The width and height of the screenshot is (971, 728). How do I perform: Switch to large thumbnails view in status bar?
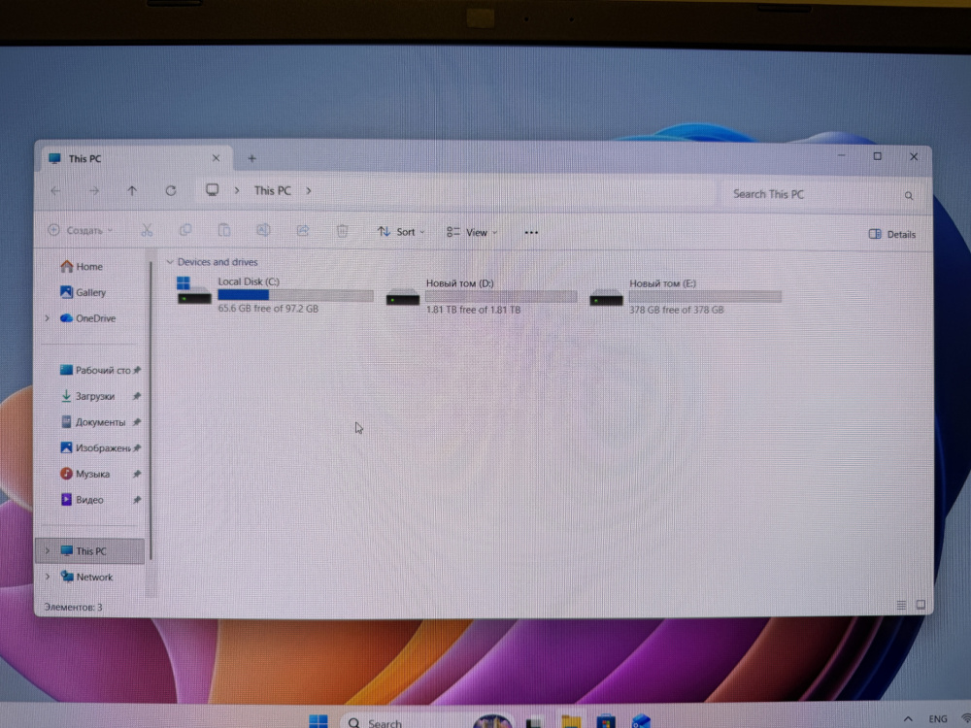921,605
